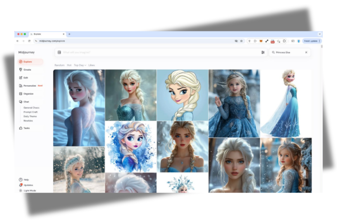
Task: Open the tab search chevron
Action: tap(319, 34)
